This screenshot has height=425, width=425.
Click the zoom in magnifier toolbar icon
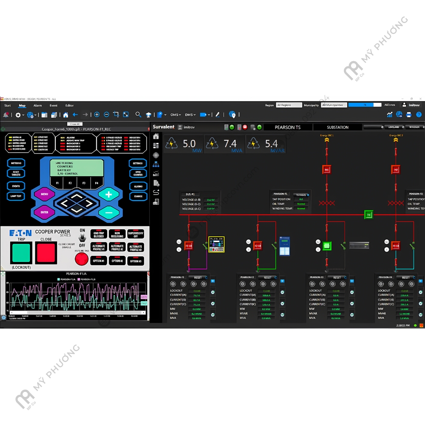point(97,115)
